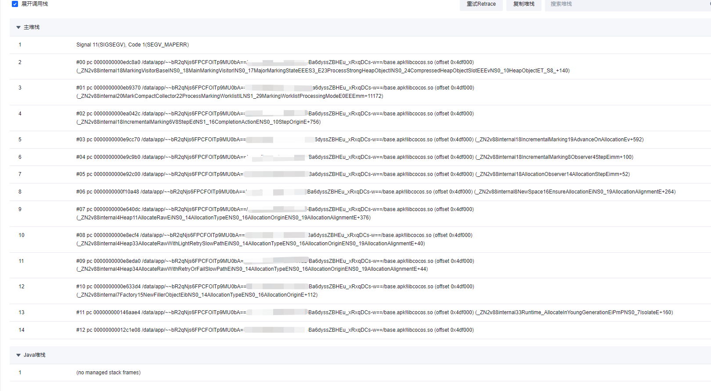Click the 复制堆栈 button
This screenshot has height=391, width=711.
(x=523, y=4)
